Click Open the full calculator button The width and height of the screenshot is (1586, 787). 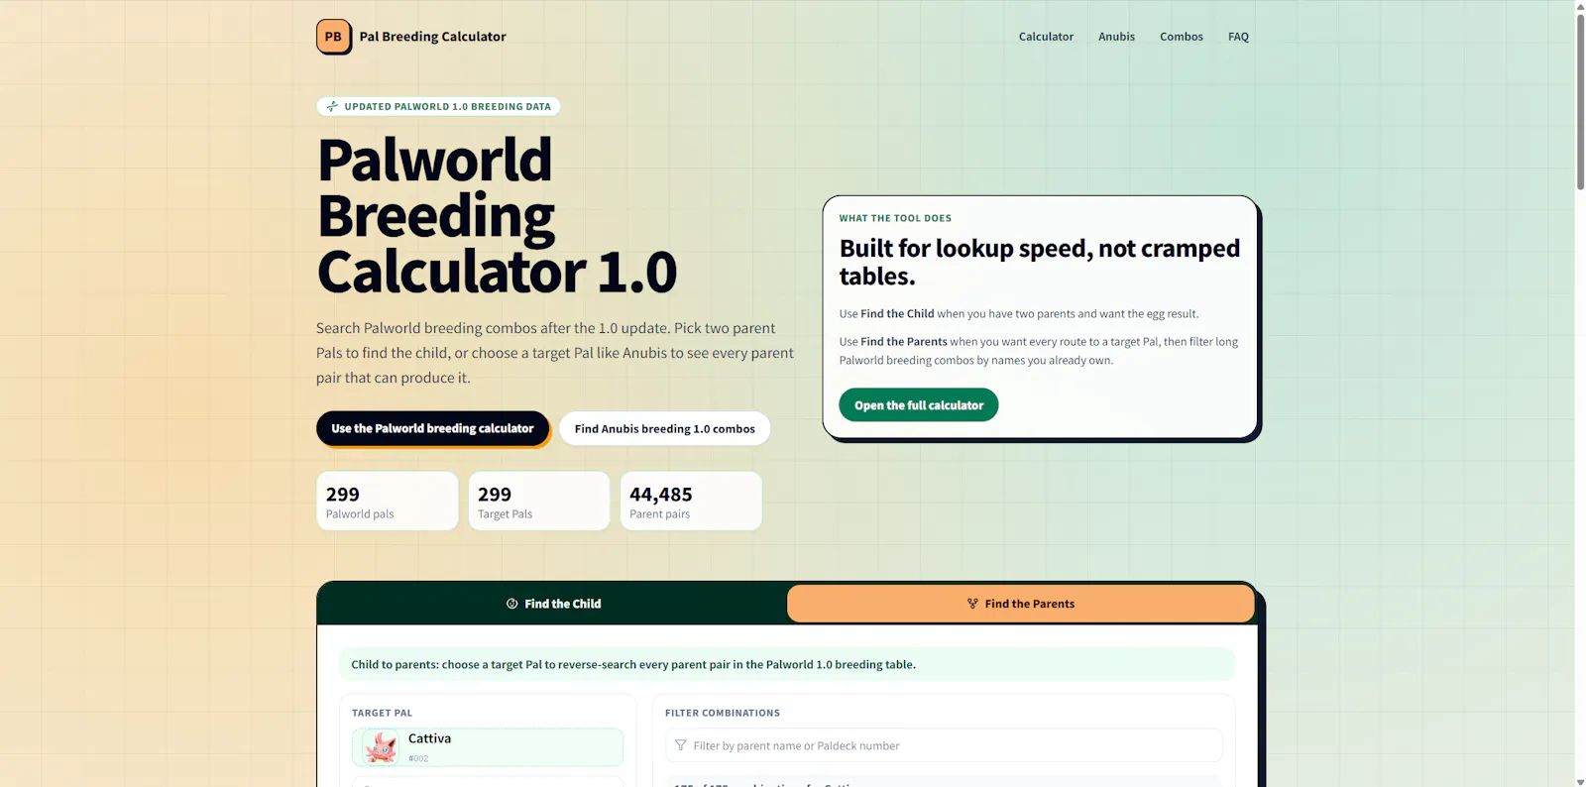click(918, 405)
